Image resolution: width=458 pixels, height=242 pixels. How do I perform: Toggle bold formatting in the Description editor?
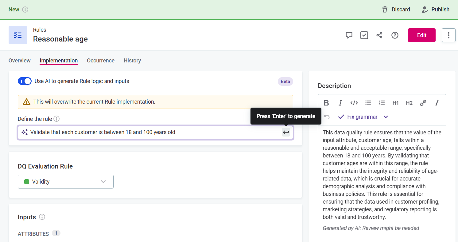326,103
